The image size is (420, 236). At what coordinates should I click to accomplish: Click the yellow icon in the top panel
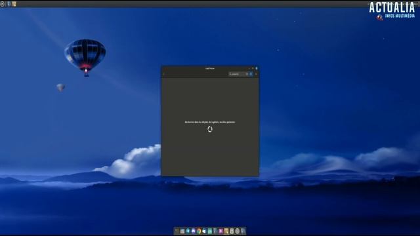[x=14, y=4]
